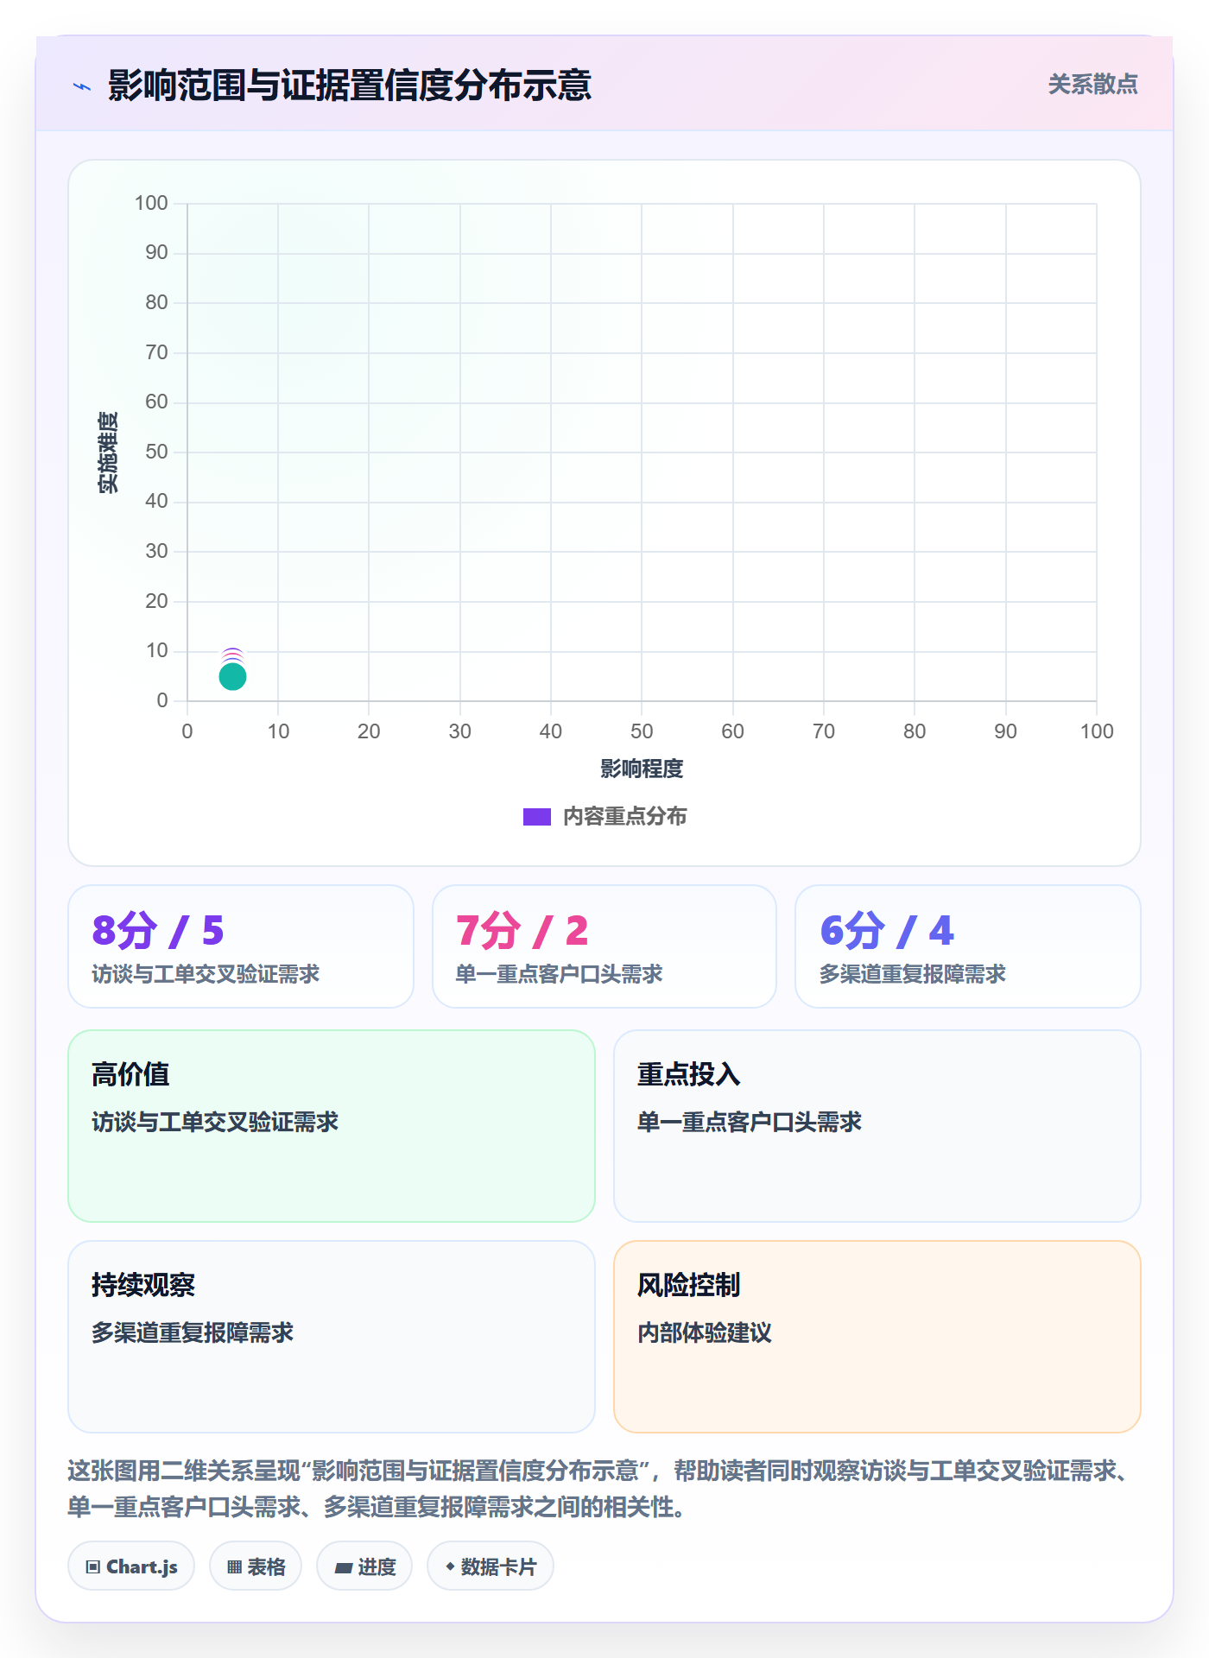
Task: Click the "风险控制" quadrant heading
Action: pos(689,1285)
